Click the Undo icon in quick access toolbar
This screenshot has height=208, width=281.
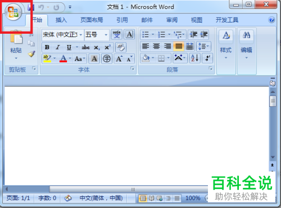coord(41,7)
